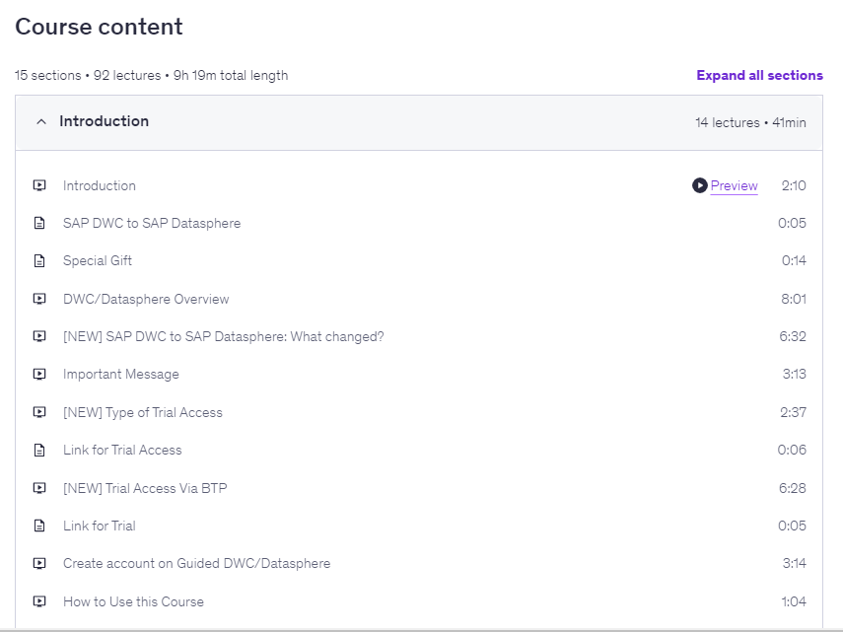
Task: Select the SAP Datasphere: What changed? lecture
Action: coord(223,336)
